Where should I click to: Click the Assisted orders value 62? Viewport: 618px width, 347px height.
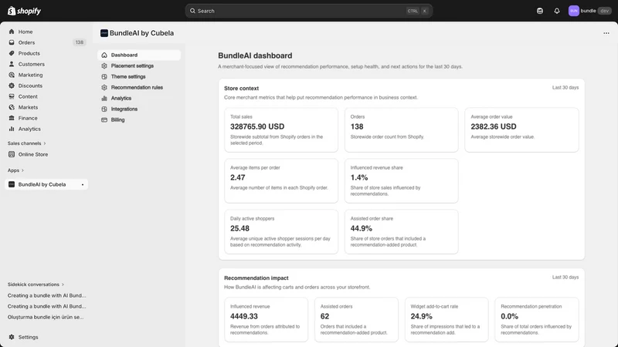tap(324, 316)
